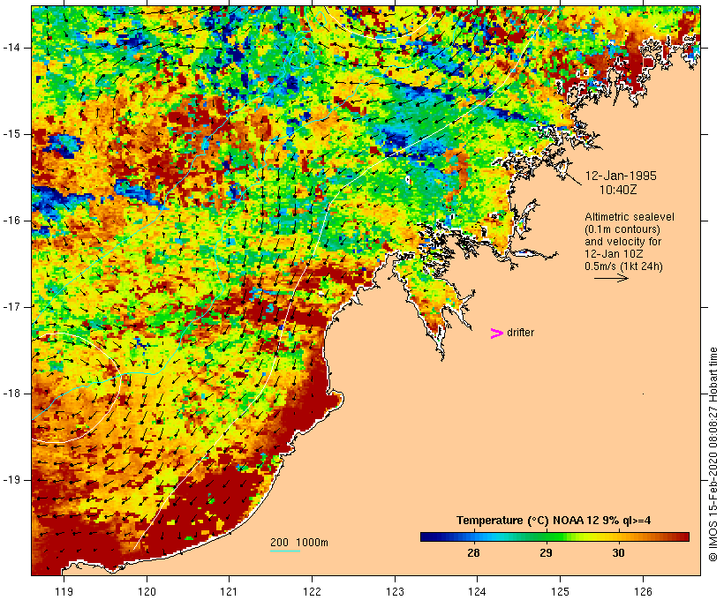Click the latitude label -15

tap(11, 134)
